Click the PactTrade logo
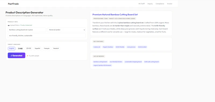Image resolution: width=215 pixels, height=102 pixels. pos(13,4)
